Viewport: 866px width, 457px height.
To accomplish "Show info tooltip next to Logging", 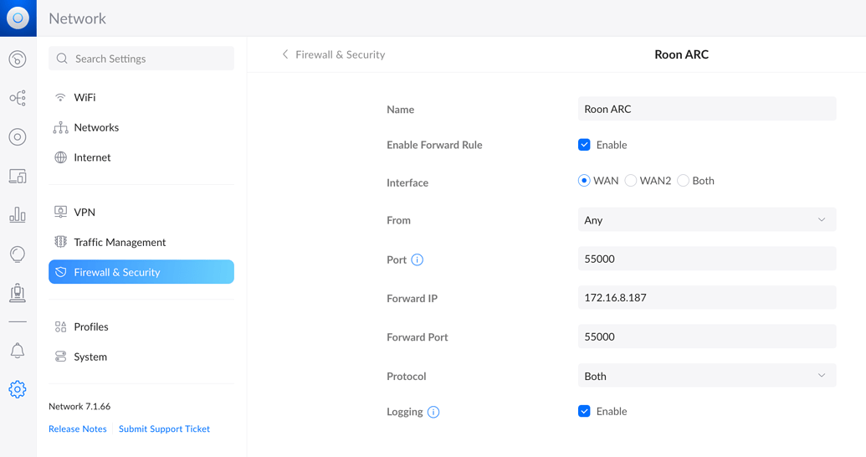I will [x=433, y=412].
